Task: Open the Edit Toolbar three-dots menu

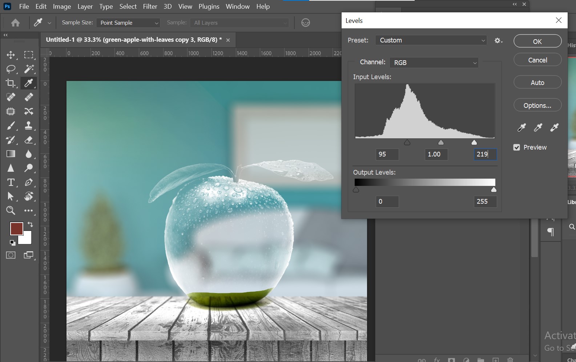Action: (29, 211)
